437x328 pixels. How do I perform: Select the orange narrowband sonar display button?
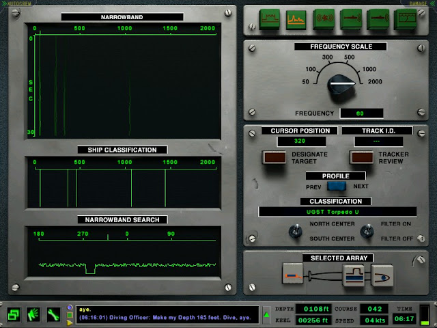[296, 19]
